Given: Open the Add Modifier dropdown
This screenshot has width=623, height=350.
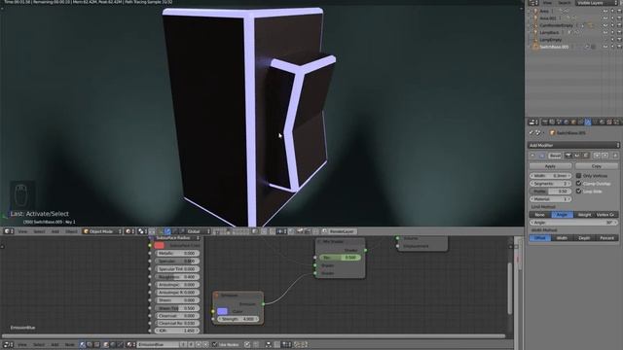Looking at the screenshot, I should coord(573,145).
